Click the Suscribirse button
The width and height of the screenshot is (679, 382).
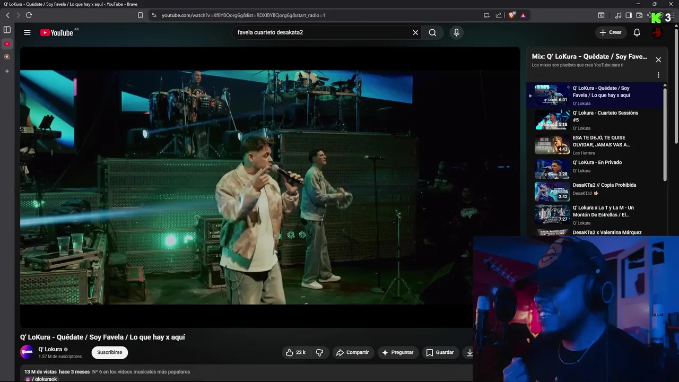pos(110,352)
